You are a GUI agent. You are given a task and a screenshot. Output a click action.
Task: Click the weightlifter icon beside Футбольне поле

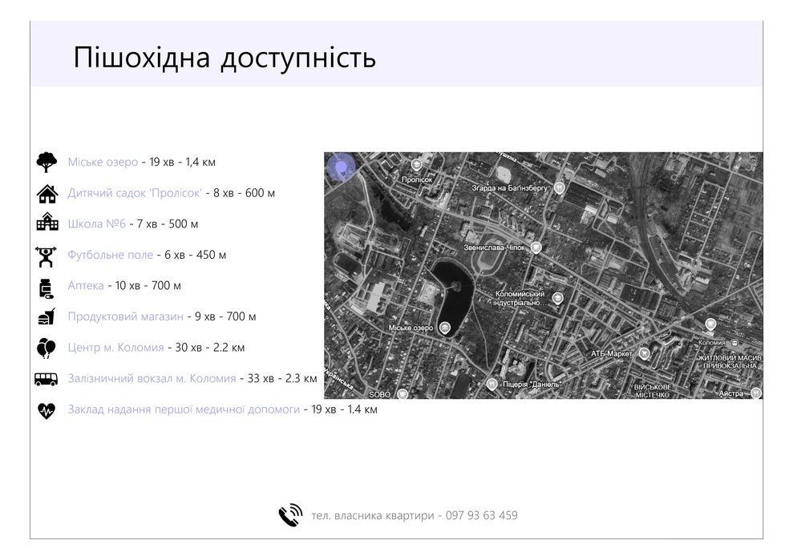click(x=46, y=256)
